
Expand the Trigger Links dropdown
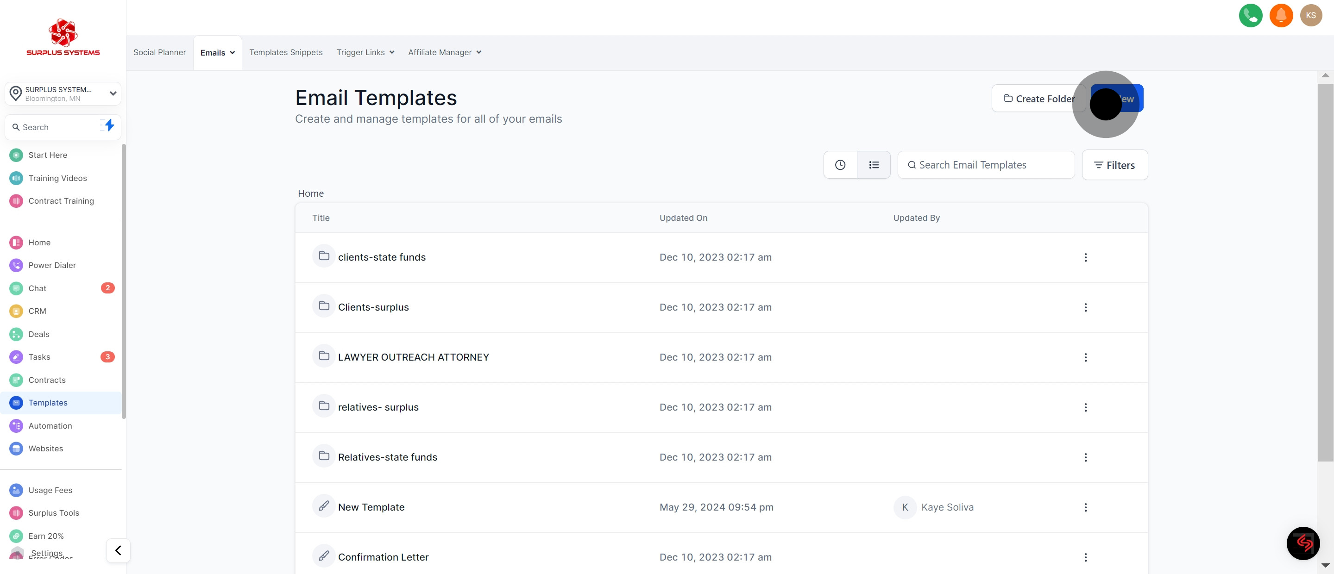click(365, 52)
